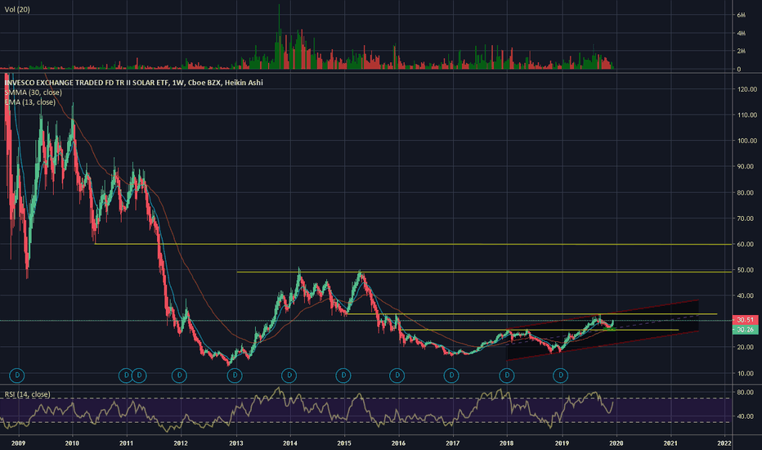Click the 120.00 price axis label

(x=747, y=89)
